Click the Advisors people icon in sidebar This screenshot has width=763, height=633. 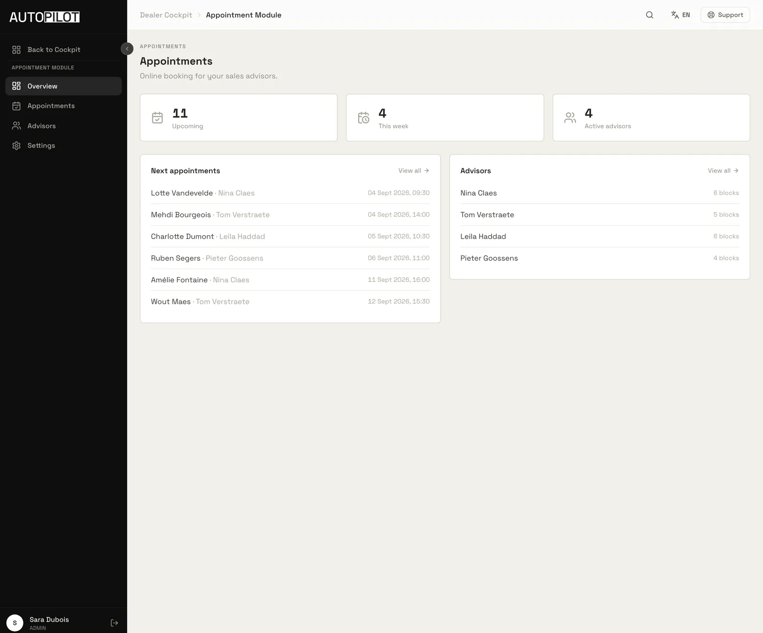pos(16,126)
